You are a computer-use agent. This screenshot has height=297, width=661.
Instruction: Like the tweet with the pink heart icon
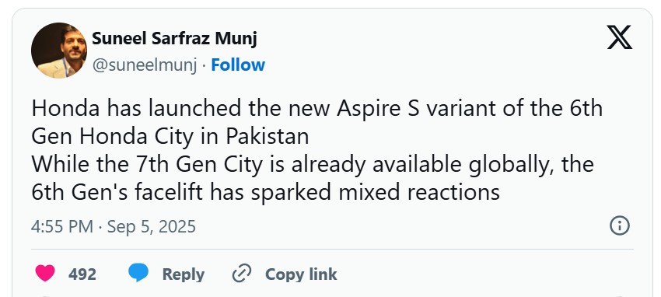45,273
